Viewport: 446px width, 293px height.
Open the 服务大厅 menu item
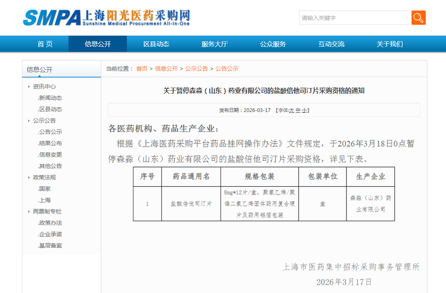click(214, 44)
